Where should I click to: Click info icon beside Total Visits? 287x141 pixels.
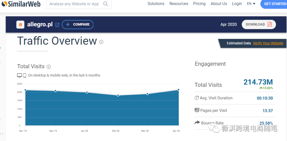pos(49,67)
